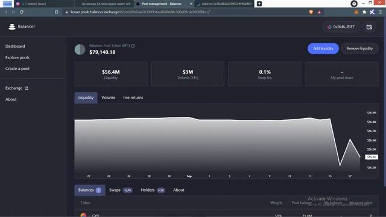Open the MetaMask fox extension icon
The image size is (386, 217).
click(x=356, y=12)
